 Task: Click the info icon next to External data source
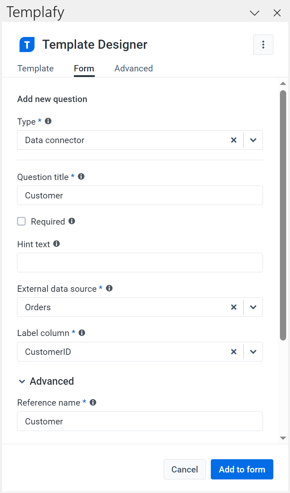(109, 288)
